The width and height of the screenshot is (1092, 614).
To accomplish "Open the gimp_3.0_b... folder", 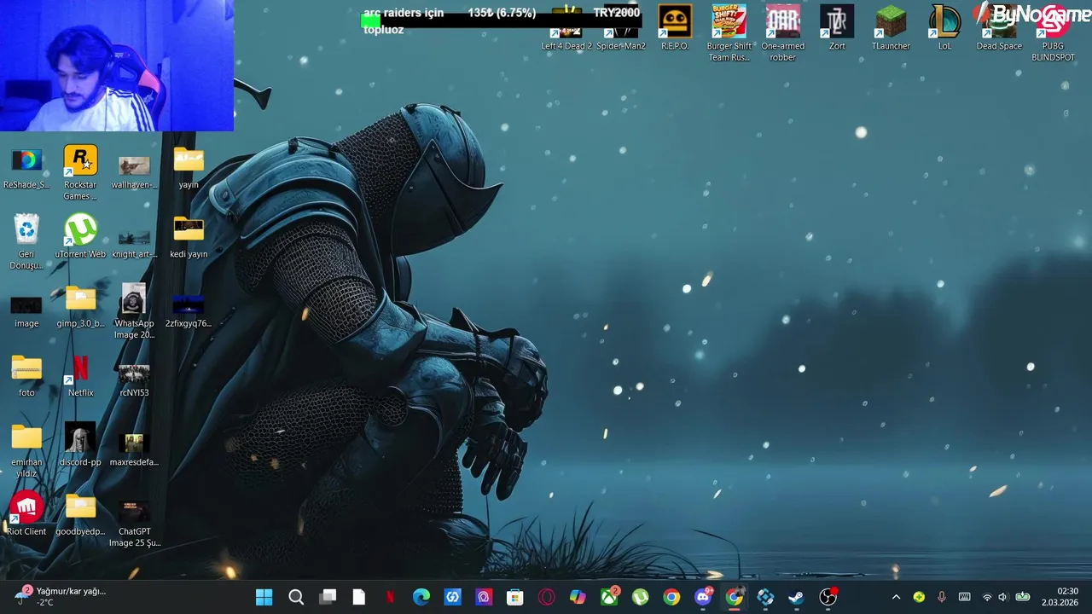I will point(80,306).
